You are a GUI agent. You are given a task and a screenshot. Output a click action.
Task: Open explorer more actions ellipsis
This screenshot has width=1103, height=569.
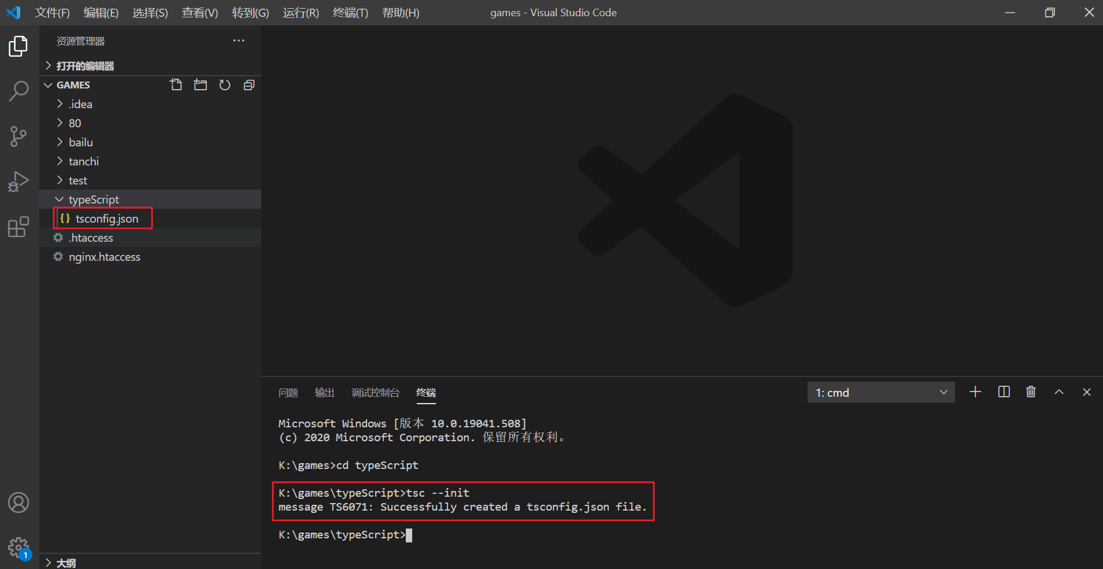pyautogui.click(x=238, y=40)
